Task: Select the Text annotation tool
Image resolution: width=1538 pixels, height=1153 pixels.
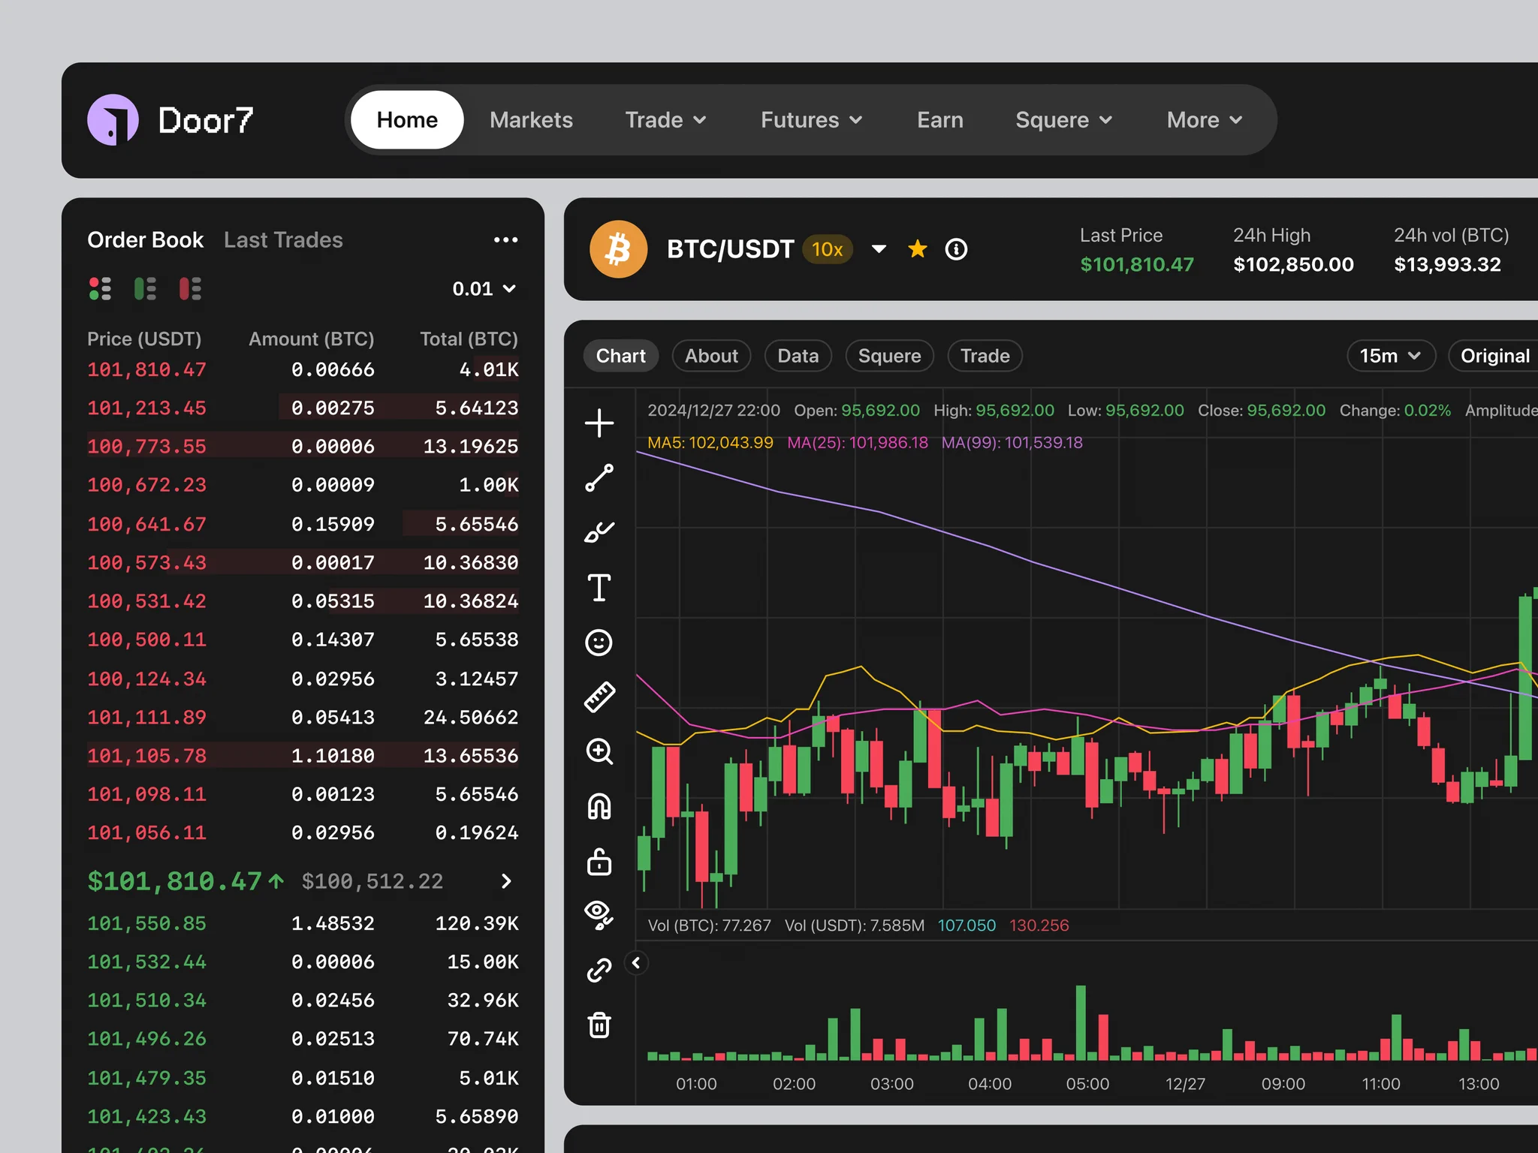Action: (x=599, y=588)
